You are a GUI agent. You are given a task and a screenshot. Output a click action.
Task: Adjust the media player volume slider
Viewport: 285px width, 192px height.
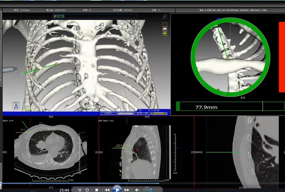(151, 190)
